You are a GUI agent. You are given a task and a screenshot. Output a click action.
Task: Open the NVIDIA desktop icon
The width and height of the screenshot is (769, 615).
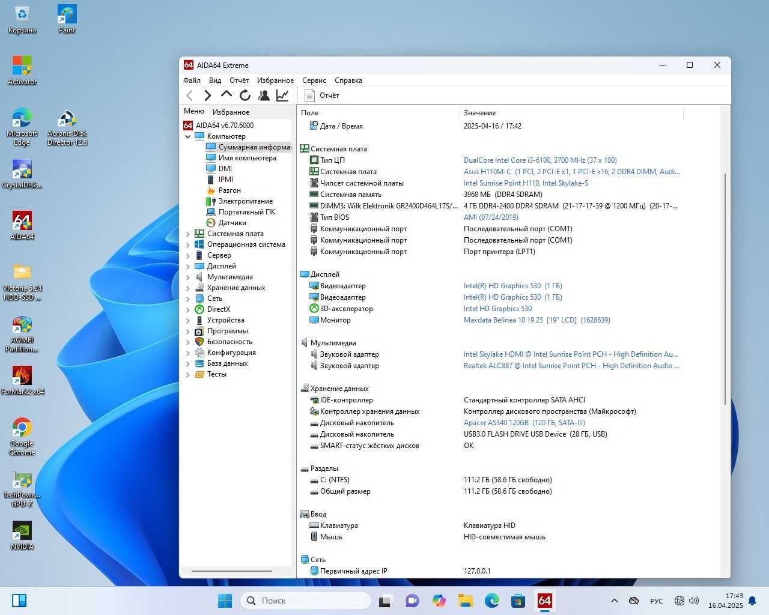(22, 536)
